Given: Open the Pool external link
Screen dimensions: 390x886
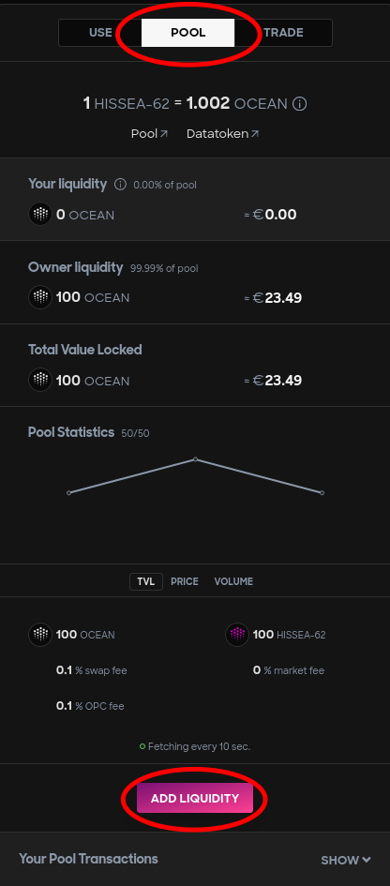Looking at the screenshot, I should click(149, 134).
